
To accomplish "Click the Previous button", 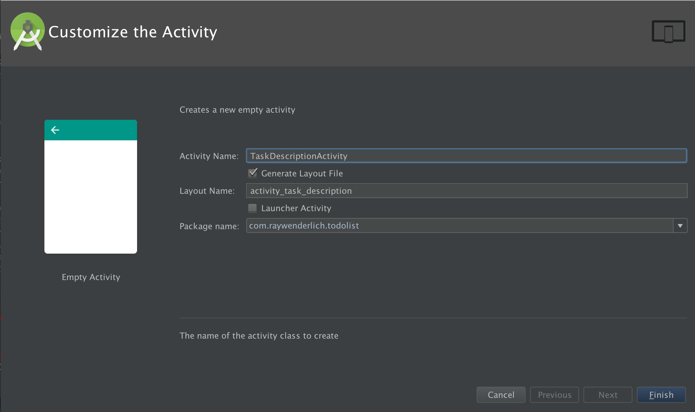I will (554, 395).
